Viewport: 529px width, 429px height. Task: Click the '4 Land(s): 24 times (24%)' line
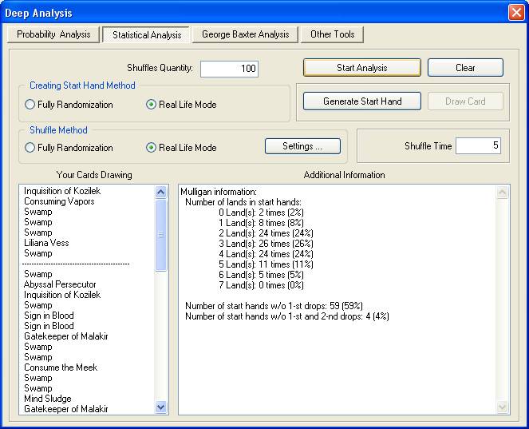[266, 254]
